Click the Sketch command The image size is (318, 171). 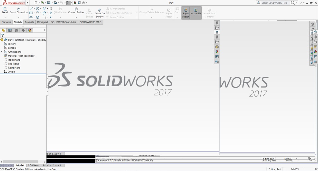point(5,10)
